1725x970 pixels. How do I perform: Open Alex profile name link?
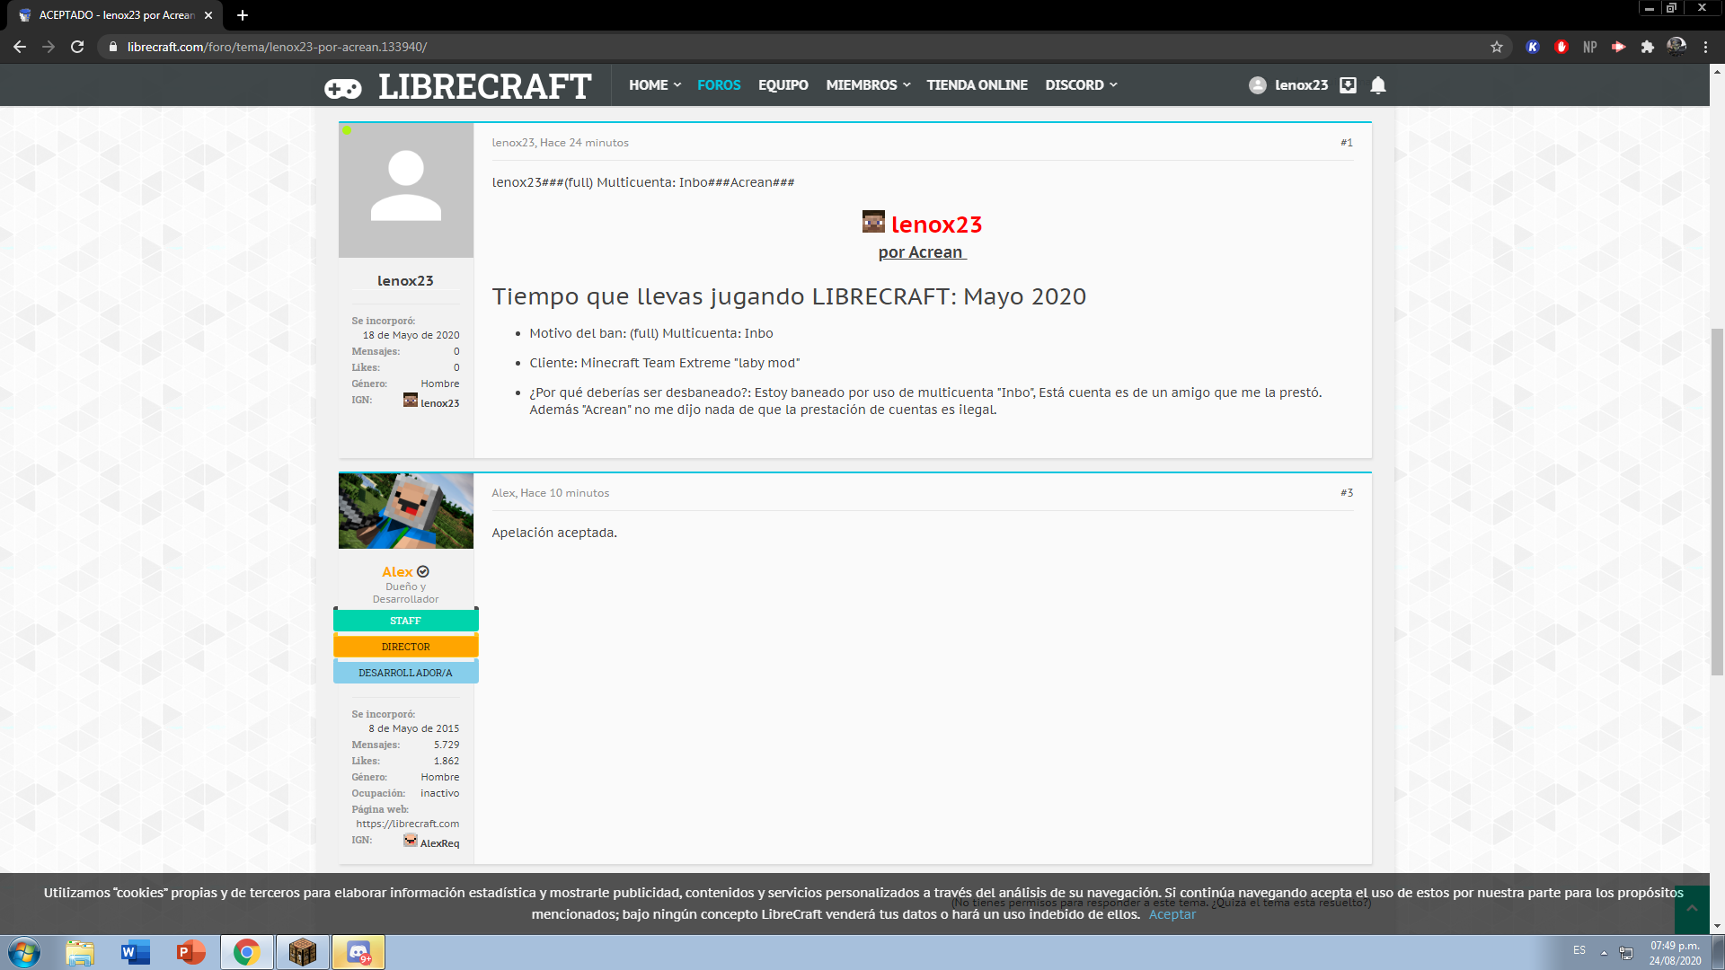point(397,572)
